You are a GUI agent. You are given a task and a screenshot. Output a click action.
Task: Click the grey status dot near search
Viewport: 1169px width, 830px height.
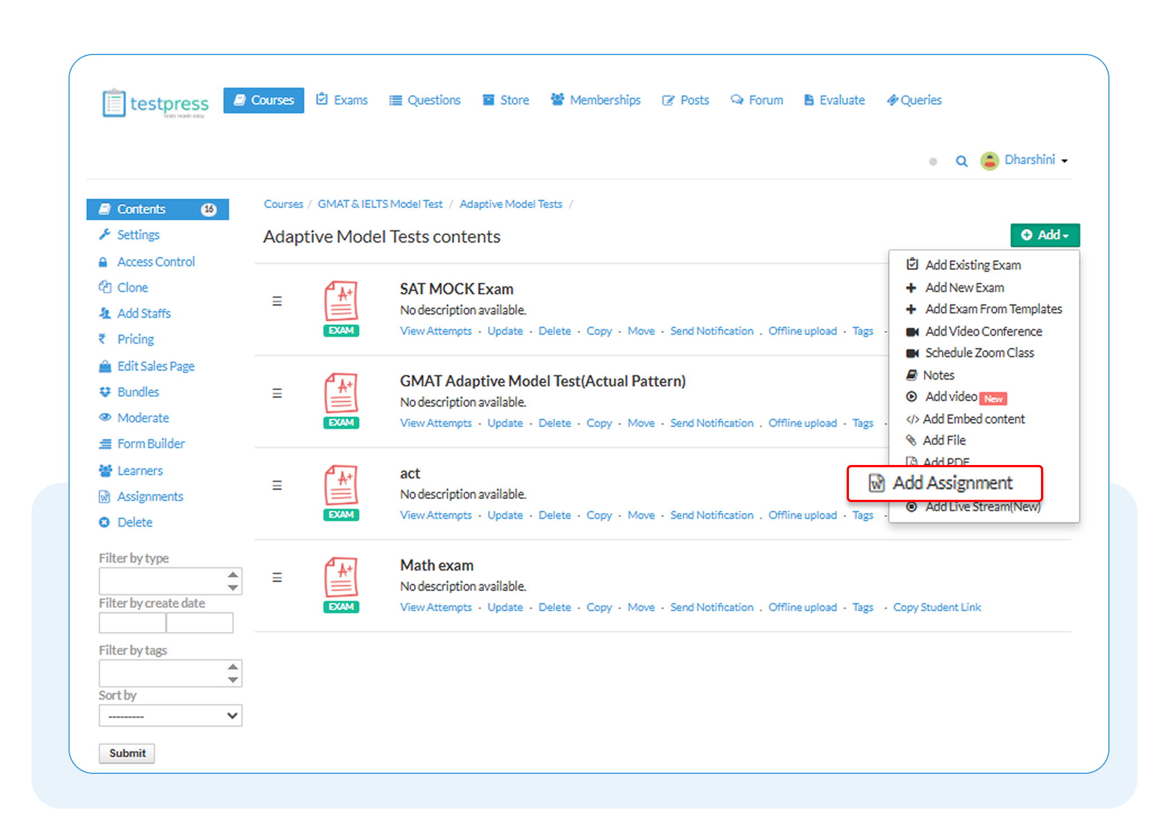[x=933, y=162]
